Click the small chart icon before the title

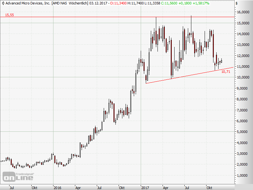[x=3, y=3]
